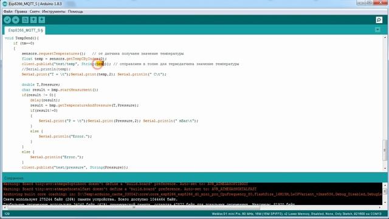Click the console vertical scrollbar up arrow
Viewport: 389px width, 219px height.
coord(385,185)
